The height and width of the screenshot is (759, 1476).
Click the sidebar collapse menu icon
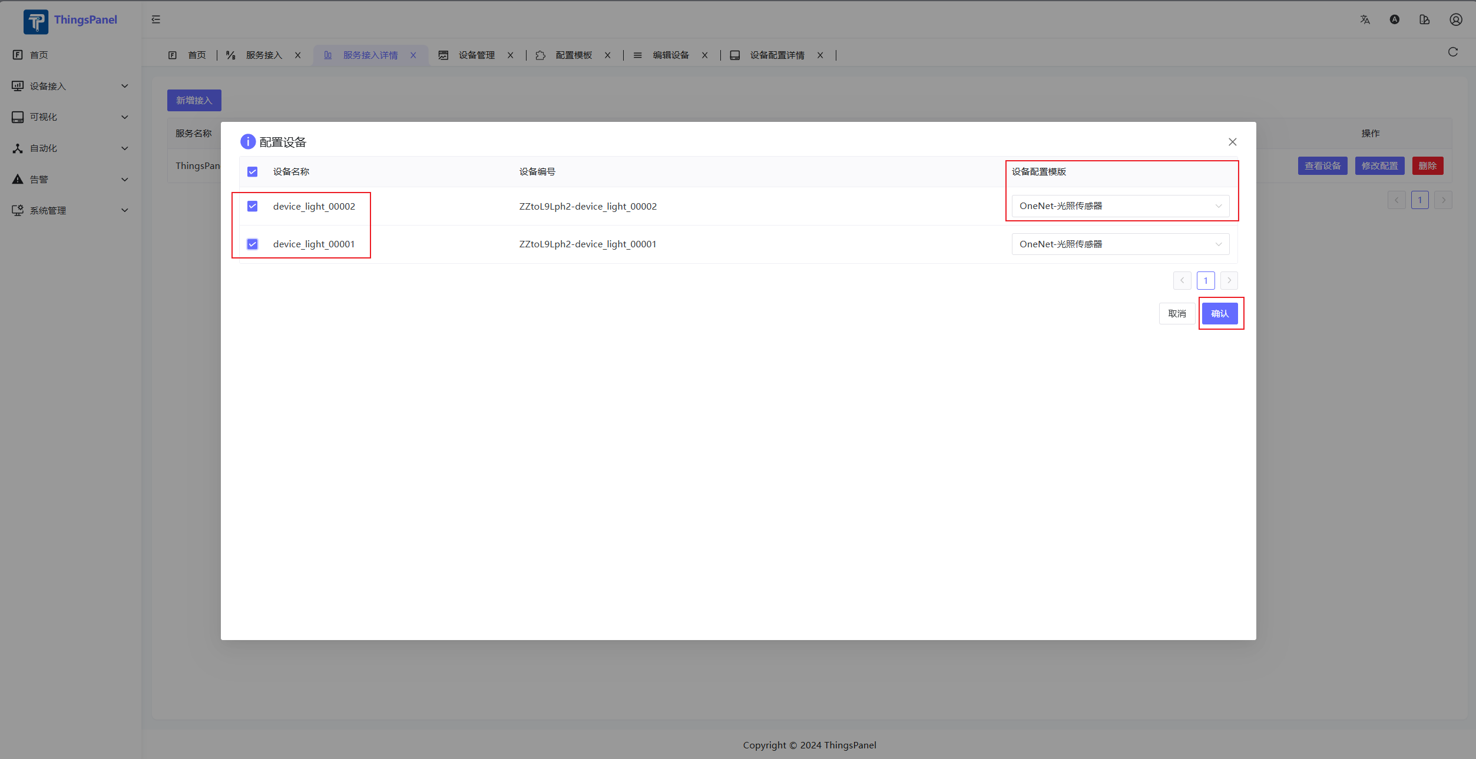click(155, 19)
